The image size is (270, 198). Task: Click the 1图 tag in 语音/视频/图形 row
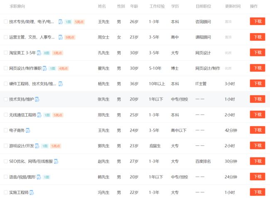pyautogui.click(x=47, y=177)
